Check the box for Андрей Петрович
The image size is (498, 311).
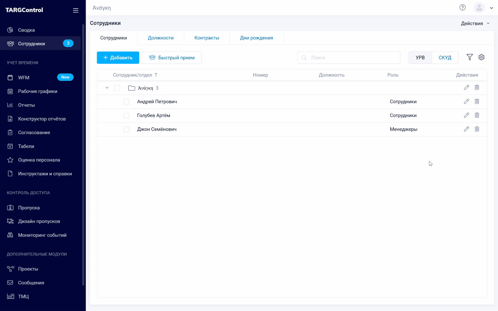click(x=126, y=102)
